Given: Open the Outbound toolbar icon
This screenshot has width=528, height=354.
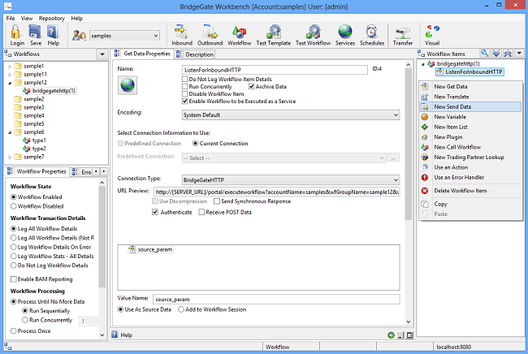Looking at the screenshot, I should [x=210, y=34].
